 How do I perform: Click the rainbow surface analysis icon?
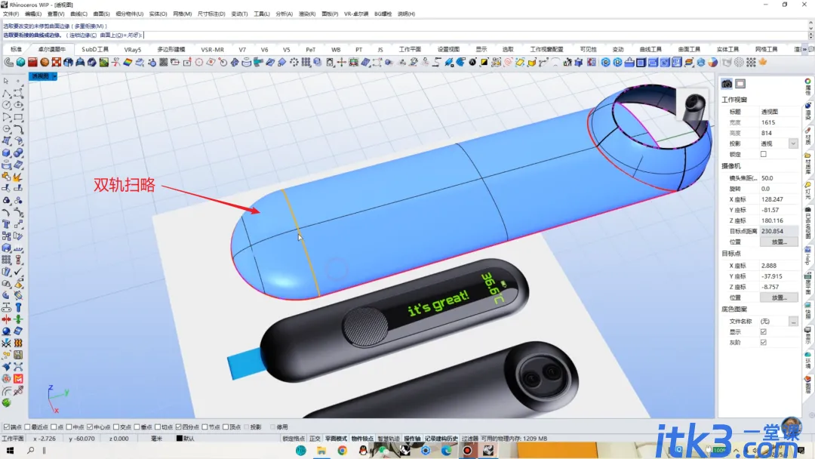[x=128, y=63]
